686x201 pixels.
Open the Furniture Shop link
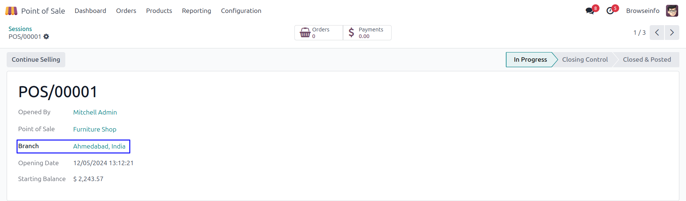point(95,129)
